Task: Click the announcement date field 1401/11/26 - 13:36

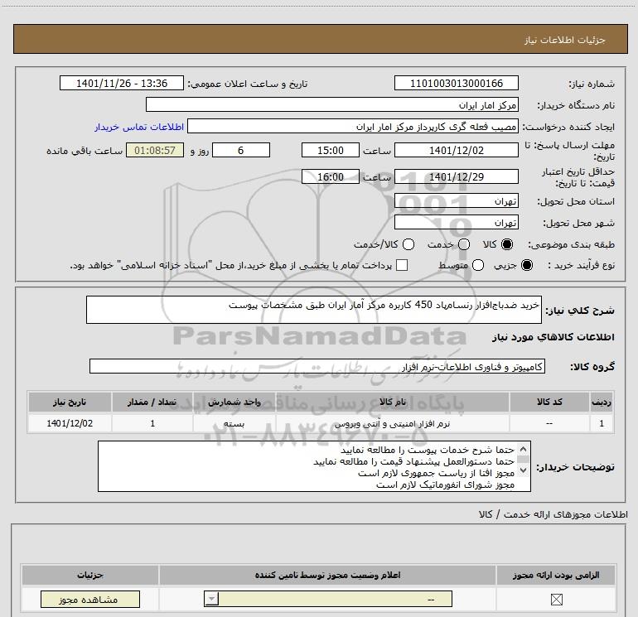Action: tap(122, 83)
